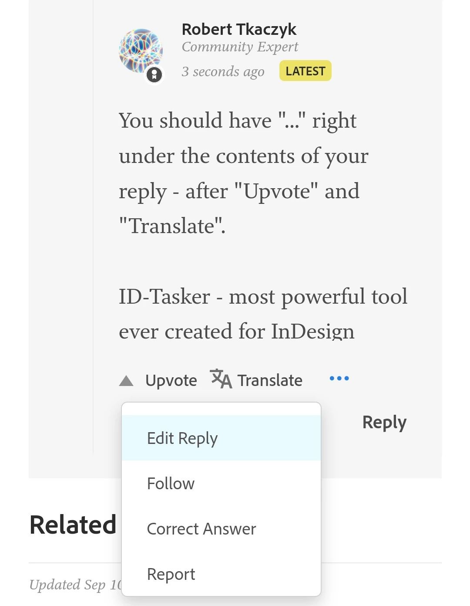Click the 'Updated Sep' date text
470x606 pixels.
coord(76,585)
